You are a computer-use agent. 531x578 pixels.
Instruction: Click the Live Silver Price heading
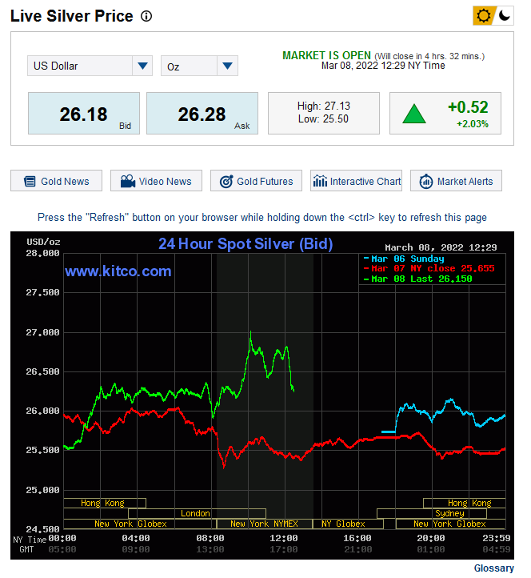pyautogui.click(x=72, y=16)
